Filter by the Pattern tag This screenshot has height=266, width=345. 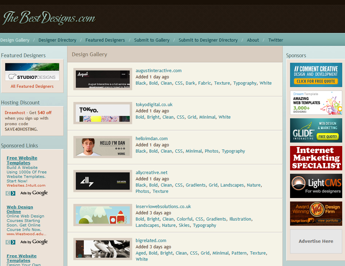(x=239, y=253)
